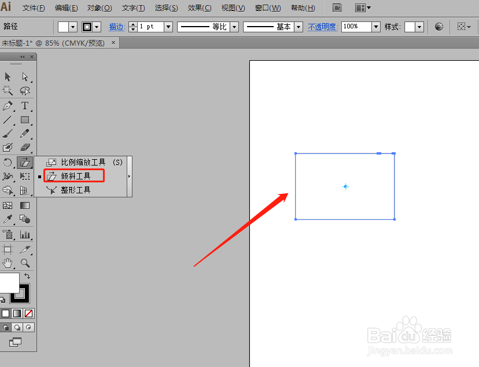Select the Free Transform tool
Image resolution: width=479 pixels, height=367 pixels.
pyautogui.click(x=25, y=177)
